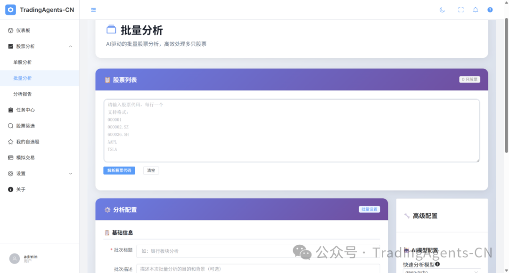Open the qwen-turbo quick analysis model dropdown
The width and height of the screenshot is (509, 273).
[x=442, y=271]
